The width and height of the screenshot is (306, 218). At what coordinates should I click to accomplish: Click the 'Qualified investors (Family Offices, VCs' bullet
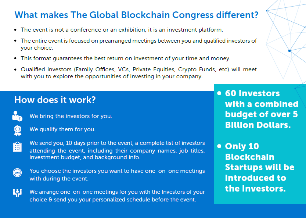pos(139,73)
